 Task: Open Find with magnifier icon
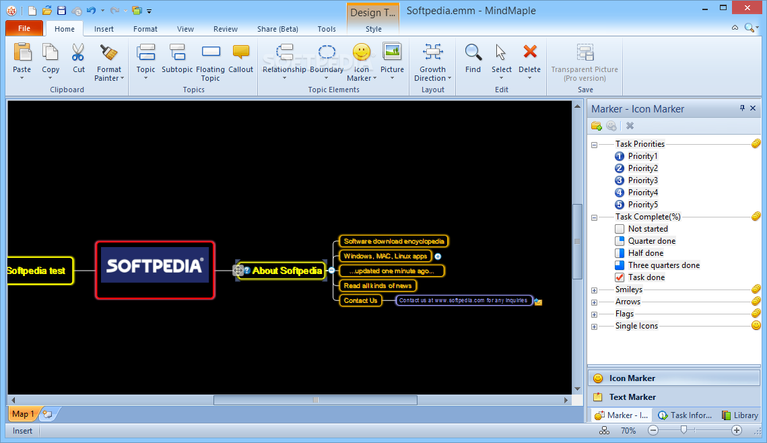point(473,53)
